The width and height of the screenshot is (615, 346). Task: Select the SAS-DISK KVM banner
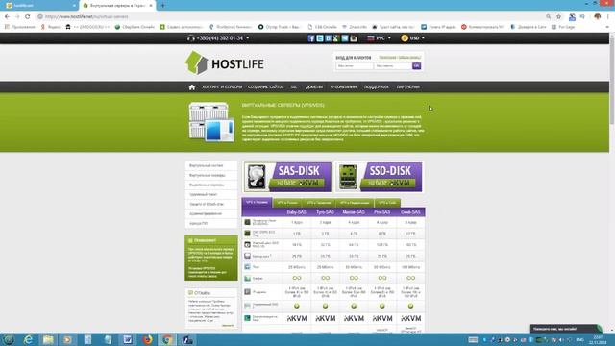[287, 177]
